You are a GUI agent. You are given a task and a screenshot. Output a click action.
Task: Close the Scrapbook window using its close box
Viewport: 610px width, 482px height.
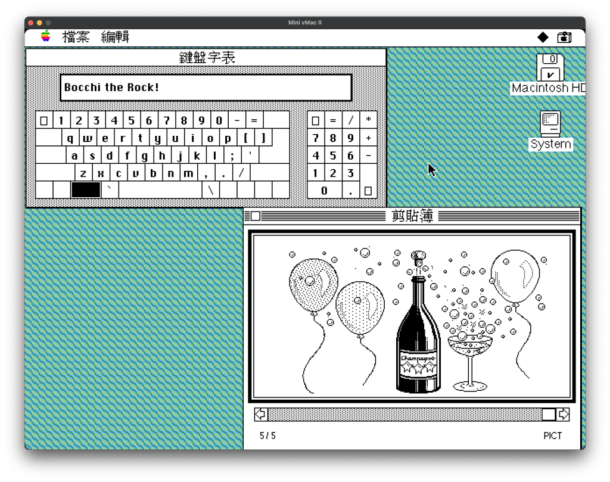(x=256, y=216)
